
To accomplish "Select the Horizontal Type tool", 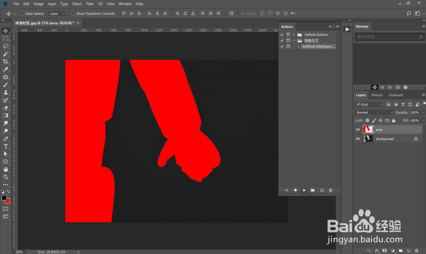I will pos(6,146).
